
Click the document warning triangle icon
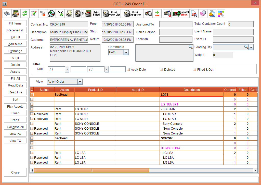point(212,14)
